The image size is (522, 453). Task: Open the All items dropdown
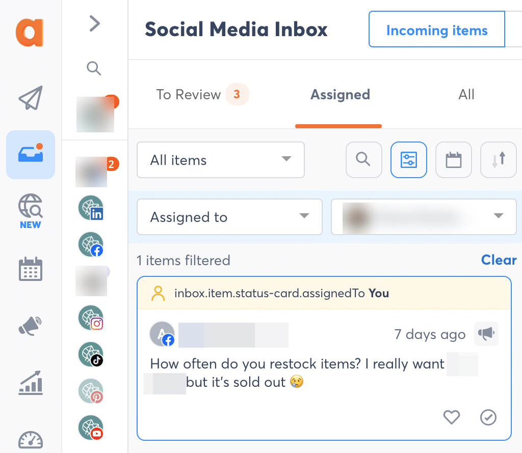tap(221, 160)
